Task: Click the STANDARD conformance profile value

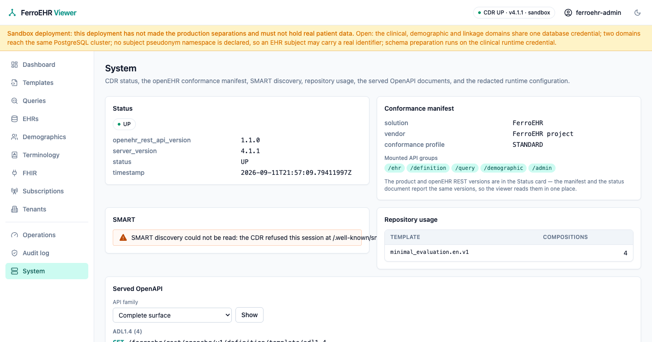Action: [x=528, y=145]
